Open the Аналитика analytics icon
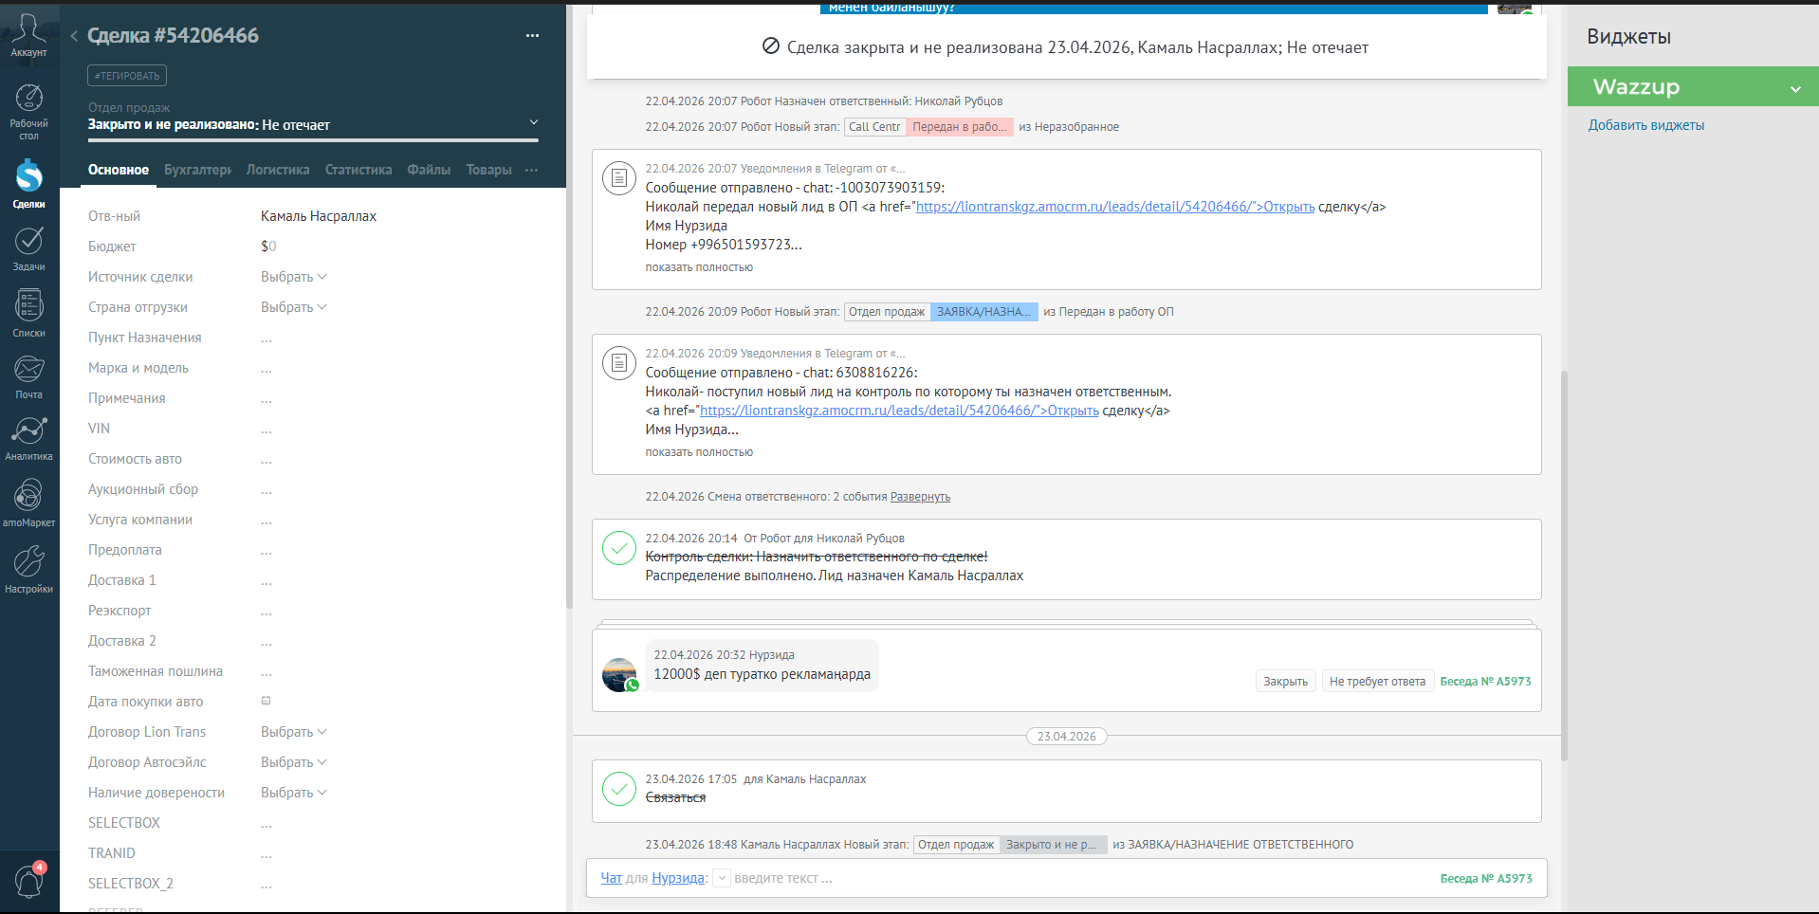The width and height of the screenshot is (1819, 914). click(x=28, y=439)
